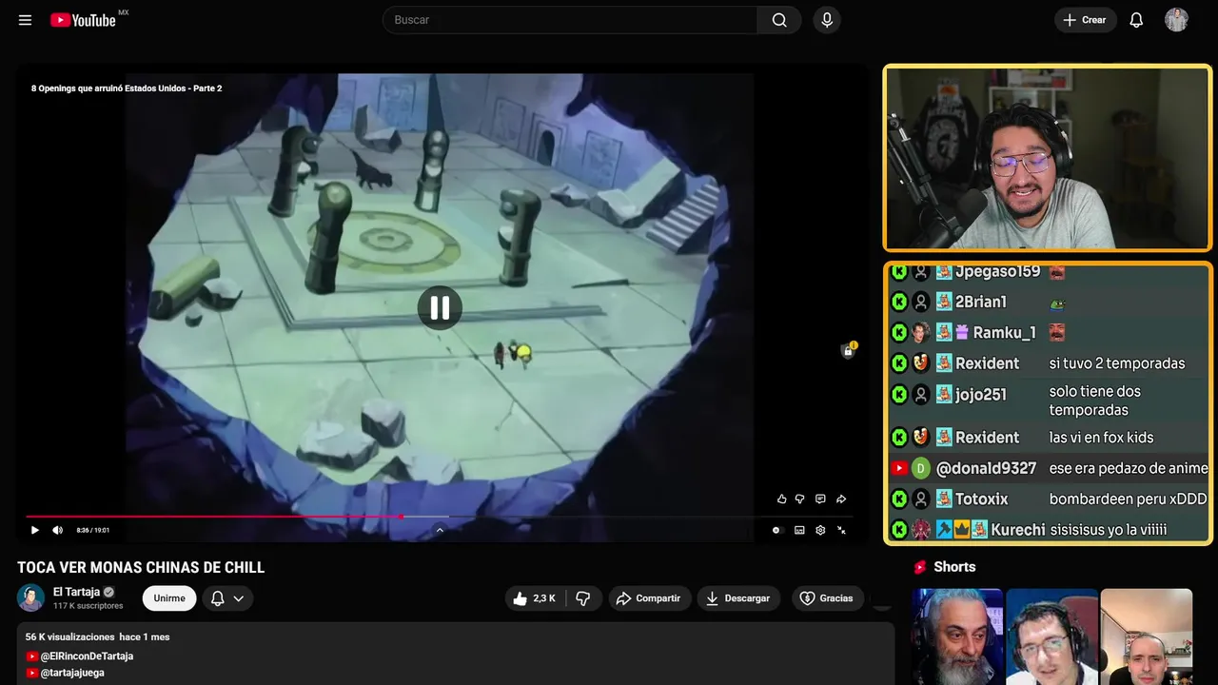Click the 117 K suscriptores text
Viewport: 1218px width, 685px height.
coord(88,606)
